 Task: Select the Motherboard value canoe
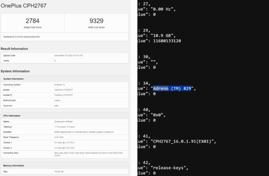[x=57, y=100]
